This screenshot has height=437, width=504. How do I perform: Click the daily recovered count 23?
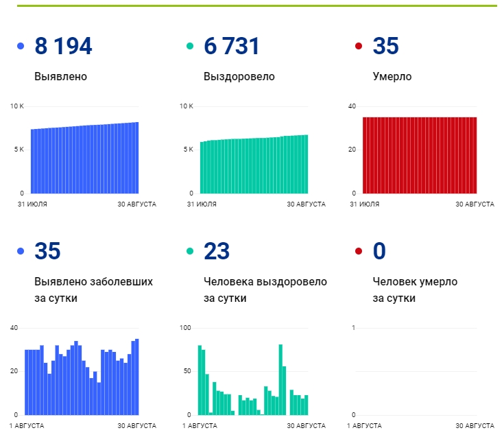[x=217, y=251]
